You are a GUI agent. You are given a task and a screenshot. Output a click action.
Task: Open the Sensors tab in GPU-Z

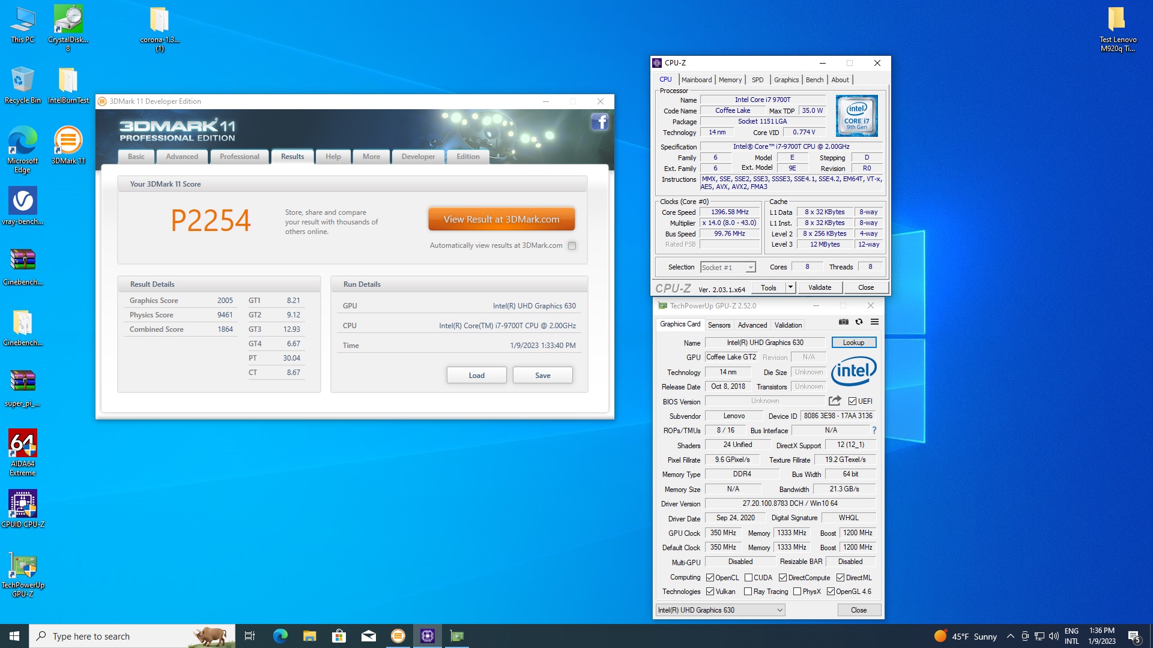[x=719, y=325]
